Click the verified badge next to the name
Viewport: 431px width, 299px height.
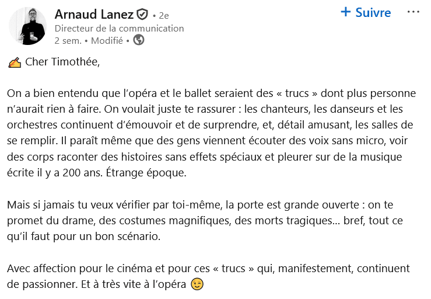point(142,15)
